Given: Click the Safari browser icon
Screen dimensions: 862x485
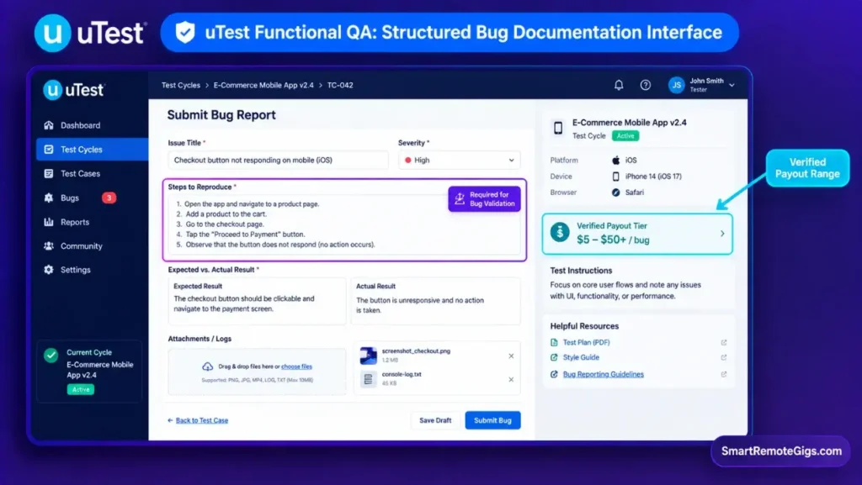Looking at the screenshot, I should pyautogui.click(x=615, y=192).
